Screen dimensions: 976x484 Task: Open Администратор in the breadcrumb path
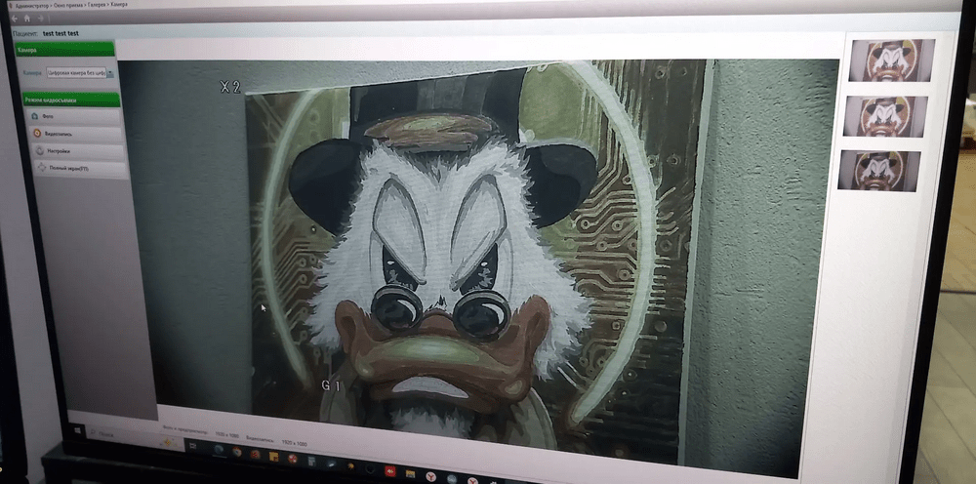[x=32, y=5]
